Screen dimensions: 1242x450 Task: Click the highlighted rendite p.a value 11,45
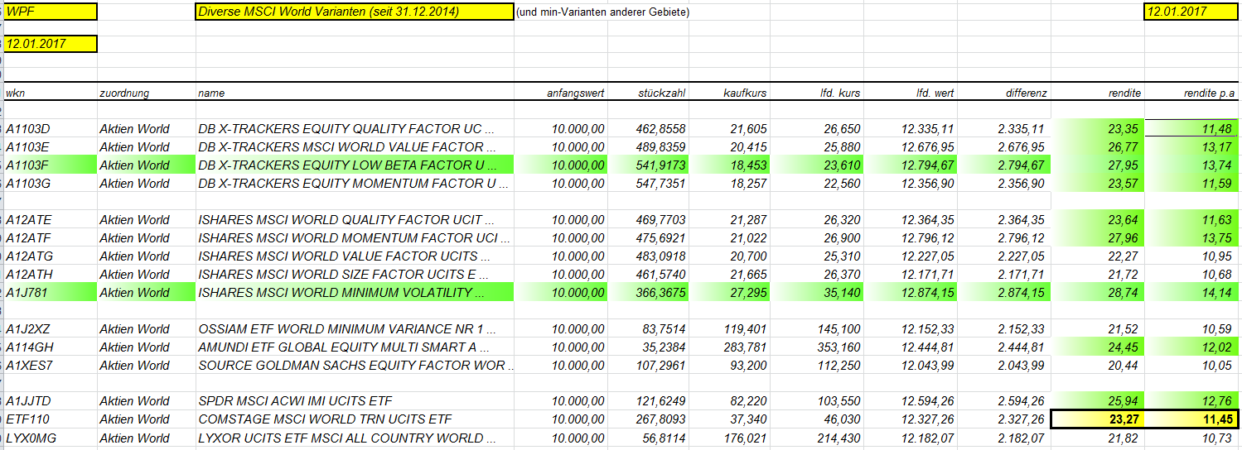(1191, 419)
